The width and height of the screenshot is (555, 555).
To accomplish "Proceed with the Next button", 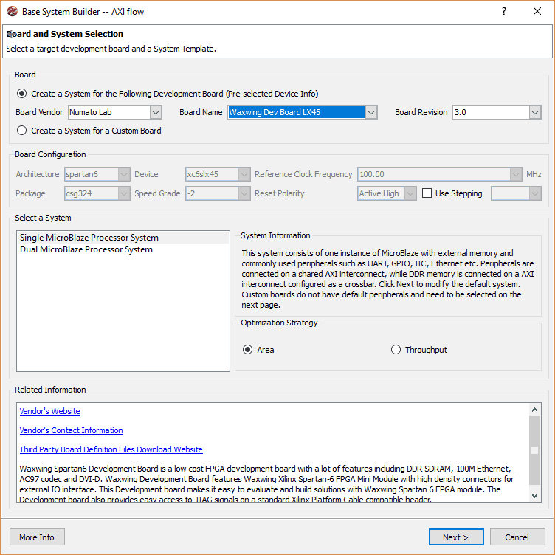I will (x=456, y=537).
